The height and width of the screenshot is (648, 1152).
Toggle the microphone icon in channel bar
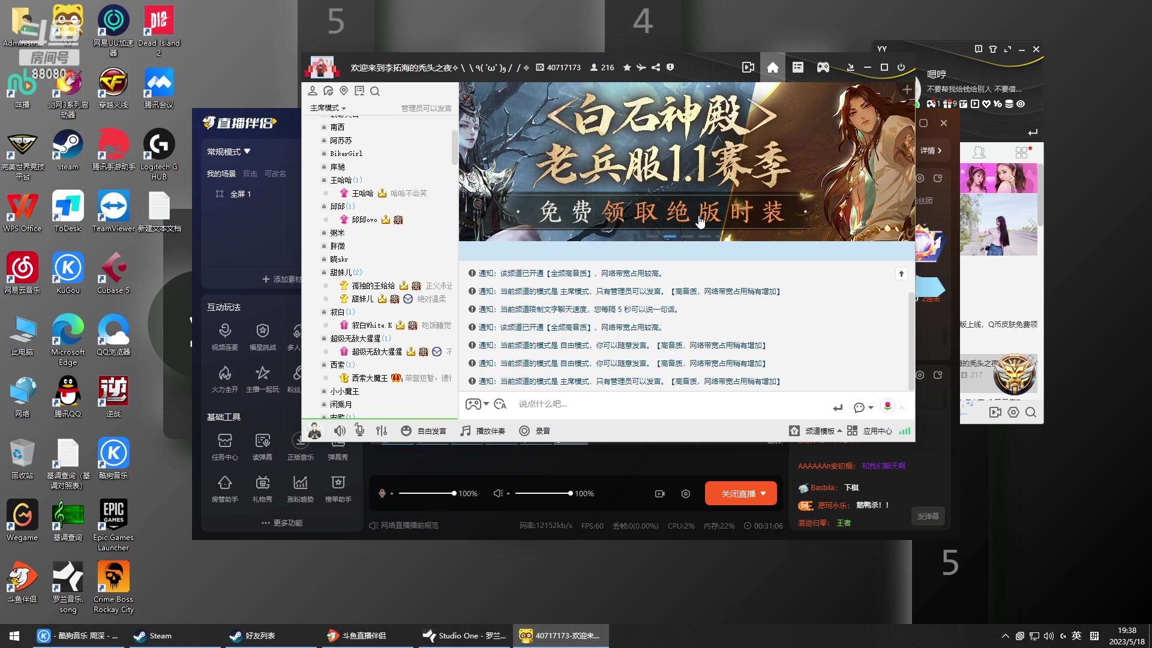point(359,431)
